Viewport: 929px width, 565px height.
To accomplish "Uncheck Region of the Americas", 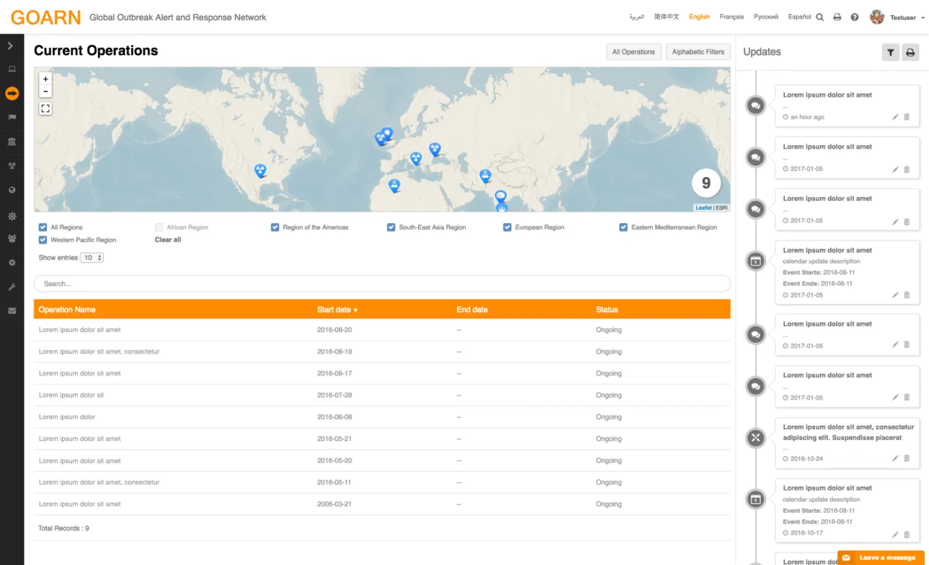I will [275, 227].
